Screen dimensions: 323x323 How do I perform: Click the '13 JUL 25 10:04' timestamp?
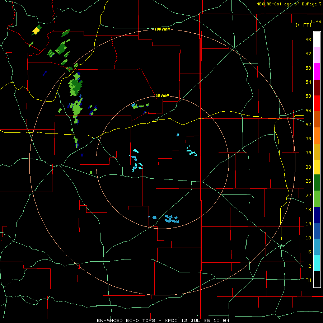point(205,320)
